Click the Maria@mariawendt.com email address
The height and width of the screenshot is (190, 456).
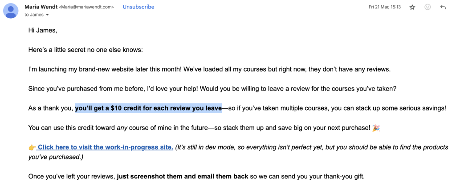point(86,7)
